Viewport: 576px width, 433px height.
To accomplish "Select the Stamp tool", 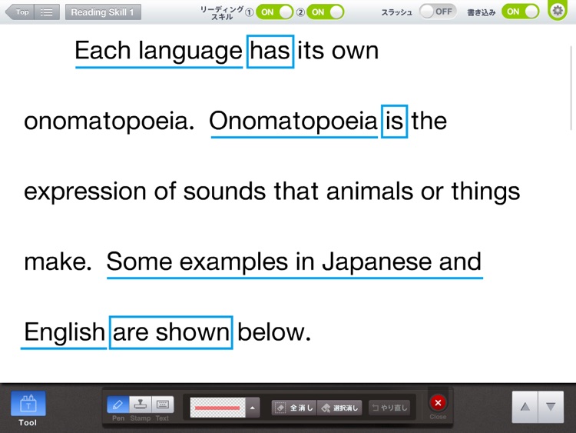I will coord(140,405).
